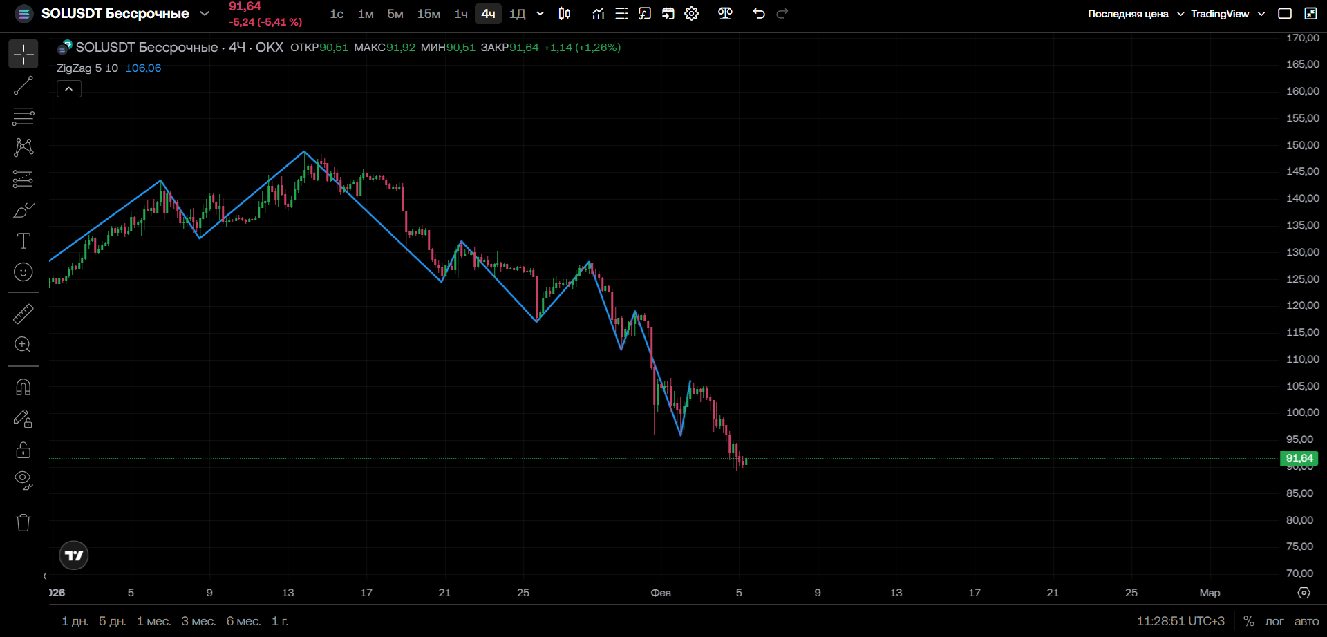Viewport: 1327px width, 637px height.
Task: Toggle the panel layout rectangle icon
Action: 1285,14
